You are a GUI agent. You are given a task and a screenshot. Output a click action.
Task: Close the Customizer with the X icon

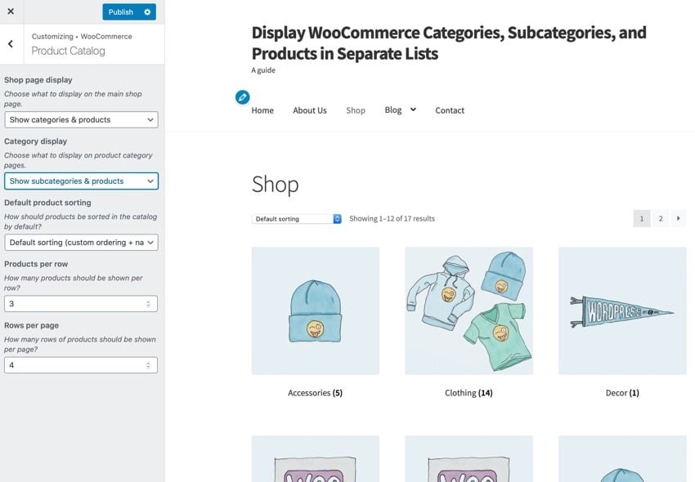11,11
